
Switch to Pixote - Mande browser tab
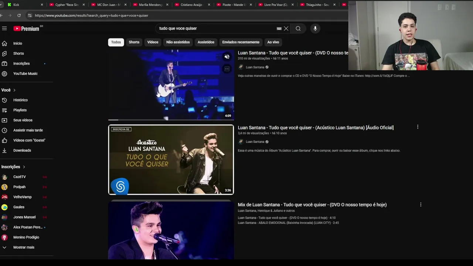[234, 5]
